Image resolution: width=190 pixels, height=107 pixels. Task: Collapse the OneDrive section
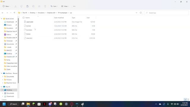[1, 73]
